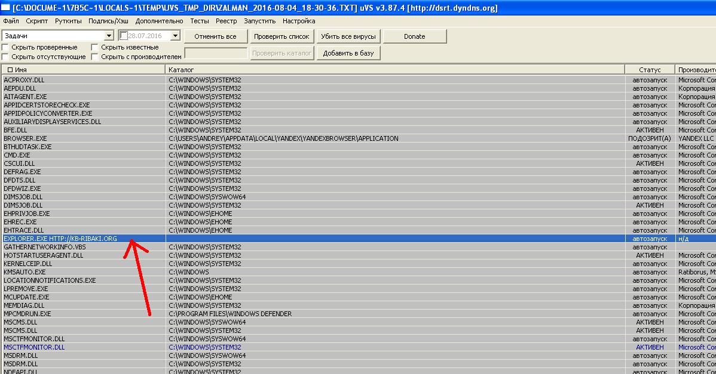Viewport: 716px width, 374px height.
Task: Open the Файл menu
Action: point(11,21)
